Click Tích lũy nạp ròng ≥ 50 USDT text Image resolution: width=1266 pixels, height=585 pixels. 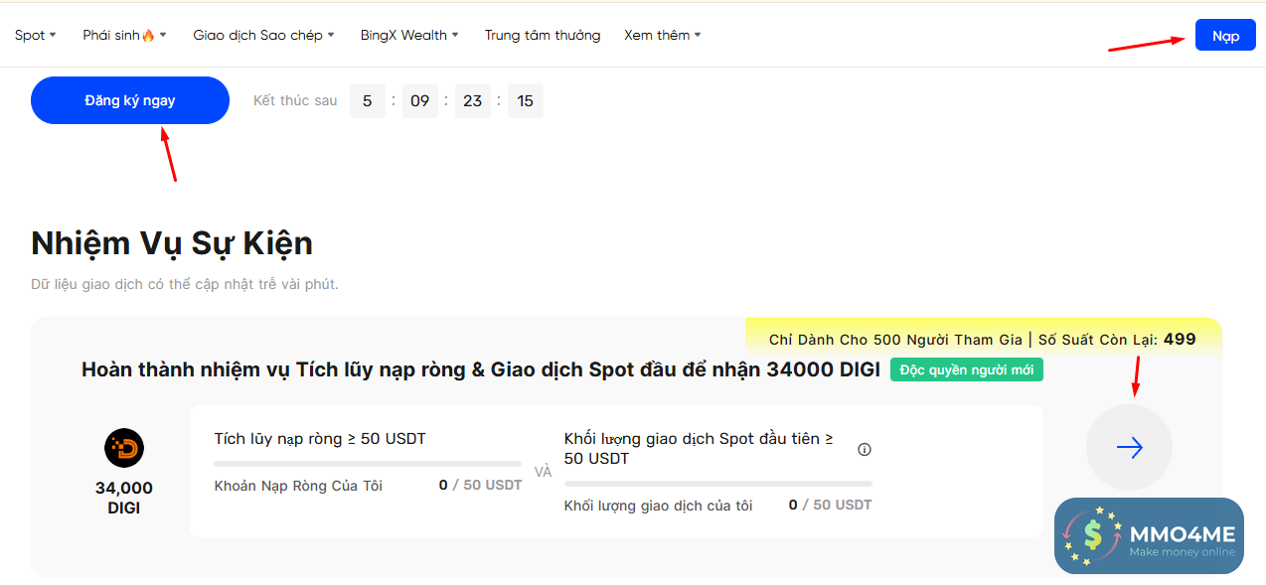coord(320,438)
